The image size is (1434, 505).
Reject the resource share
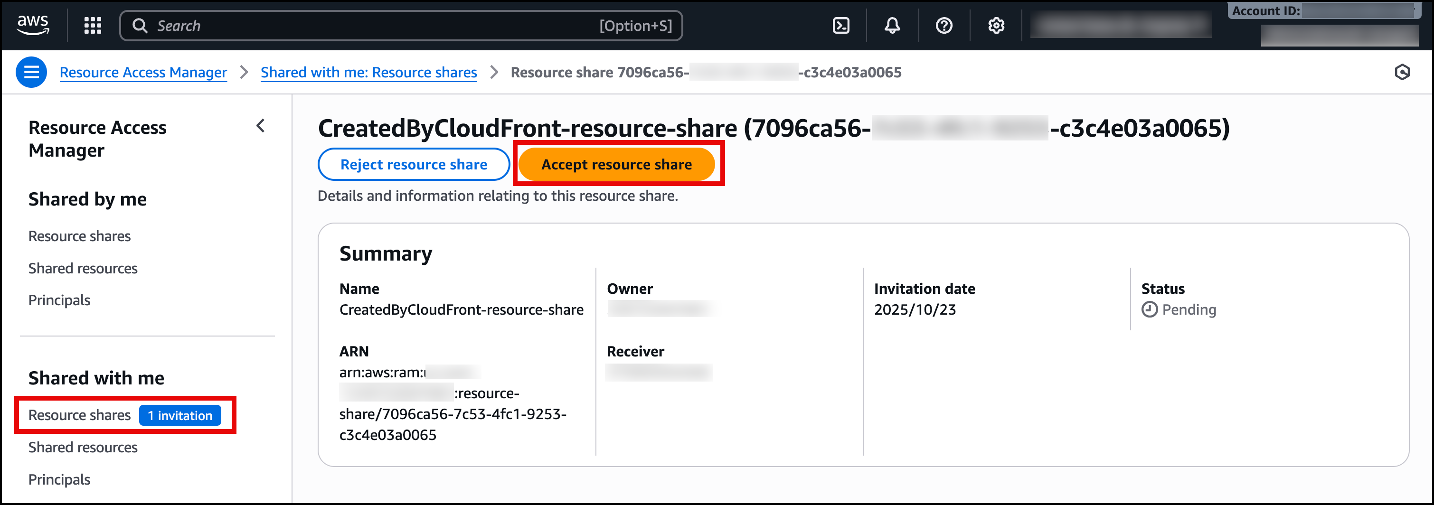tap(414, 164)
